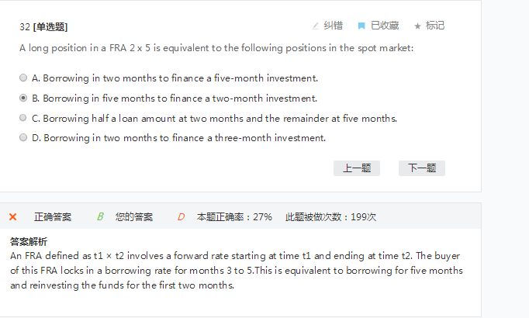Click the 答案解析 explanation heading

coord(29,241)
